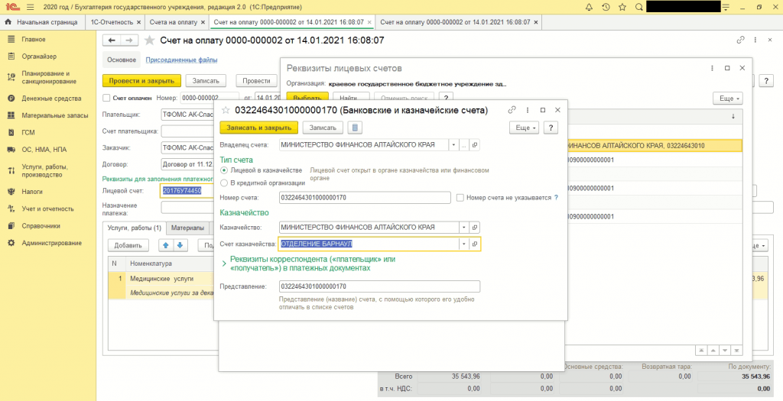Switch to the 1С-Отчетность tab

(112, 23)
